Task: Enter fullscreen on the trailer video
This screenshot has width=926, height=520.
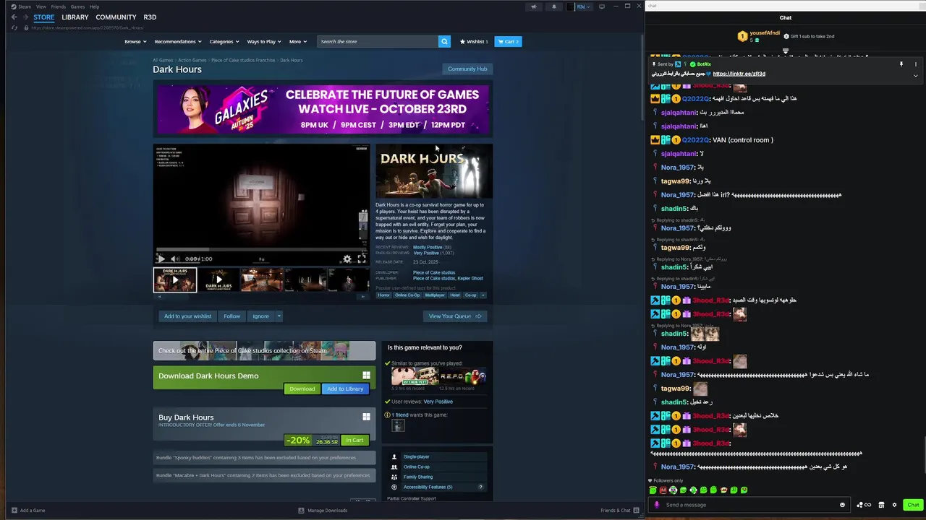Action: coord(362,259)
